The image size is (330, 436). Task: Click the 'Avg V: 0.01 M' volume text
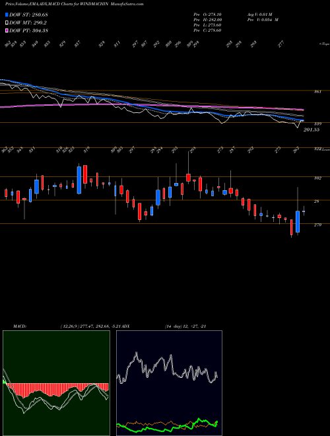coord(261,15)
